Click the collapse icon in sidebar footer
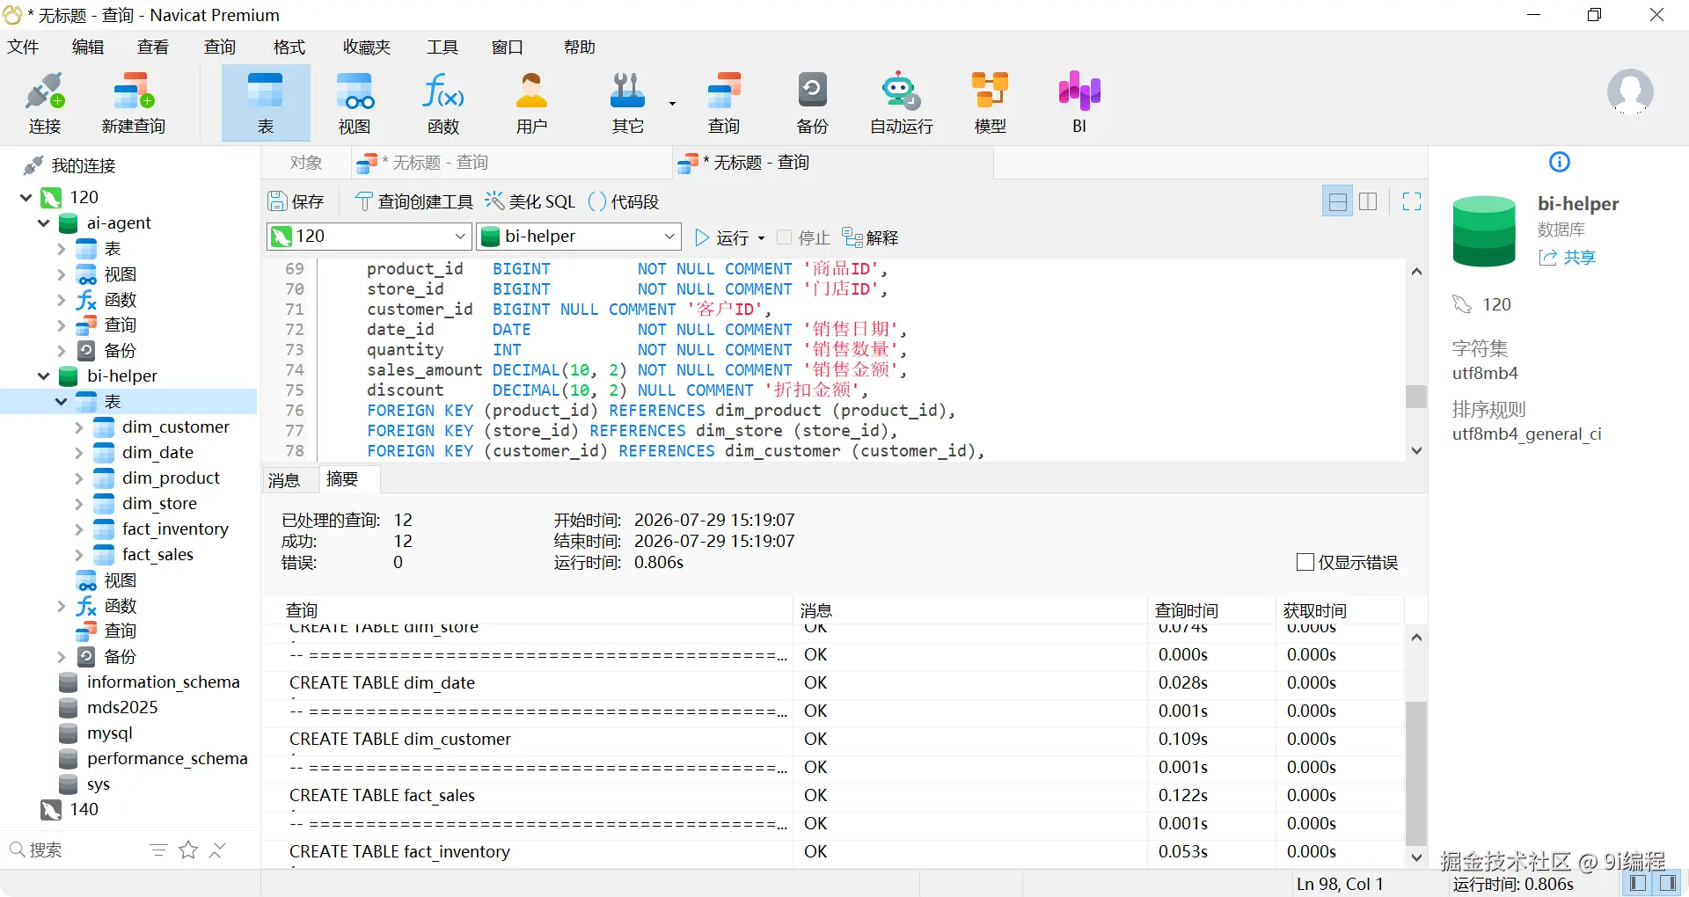Image resolution: width=1689 pixels, height=897 pixels. (x=217, y=850)
